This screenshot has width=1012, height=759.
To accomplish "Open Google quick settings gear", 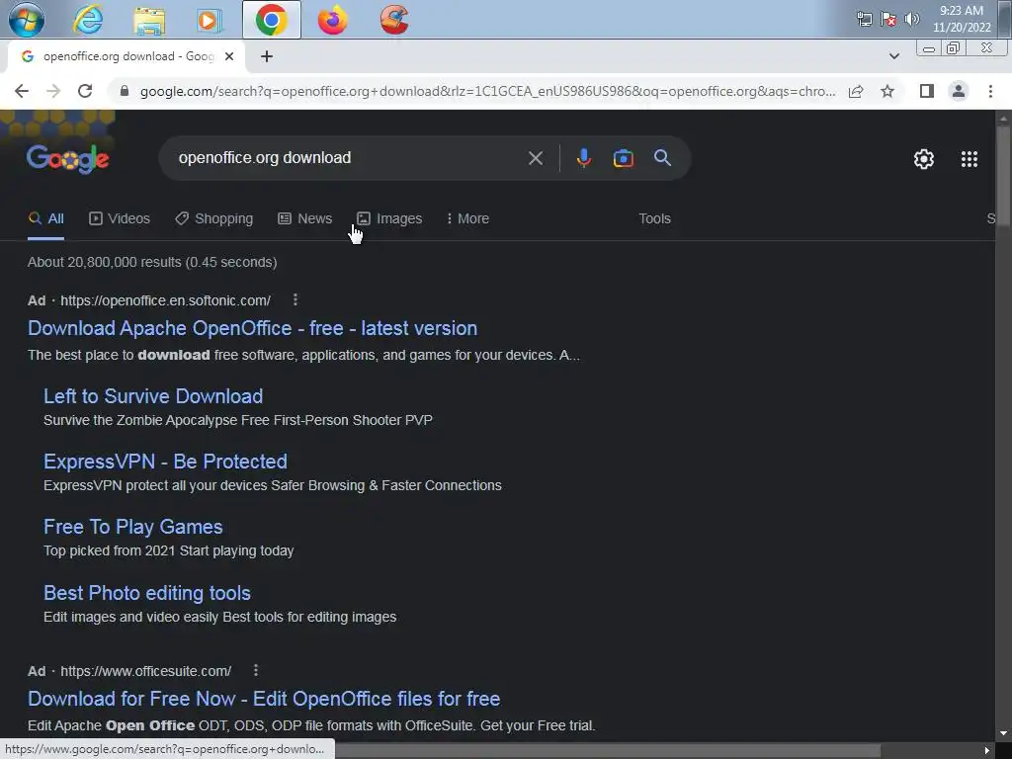I will coord(924,159).
